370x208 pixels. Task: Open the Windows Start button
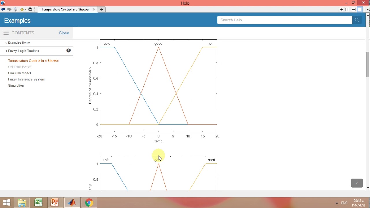[x=7, y=203]
